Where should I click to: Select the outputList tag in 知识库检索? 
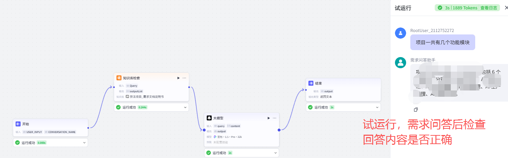[x=134, y=91]
